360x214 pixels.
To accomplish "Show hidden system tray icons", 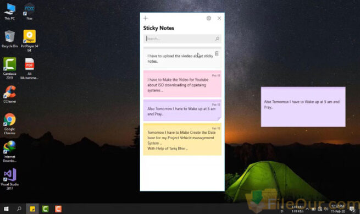I will click(x=307, y=209).
